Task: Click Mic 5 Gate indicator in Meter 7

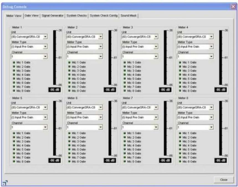Action: click(x=125, y=149)
